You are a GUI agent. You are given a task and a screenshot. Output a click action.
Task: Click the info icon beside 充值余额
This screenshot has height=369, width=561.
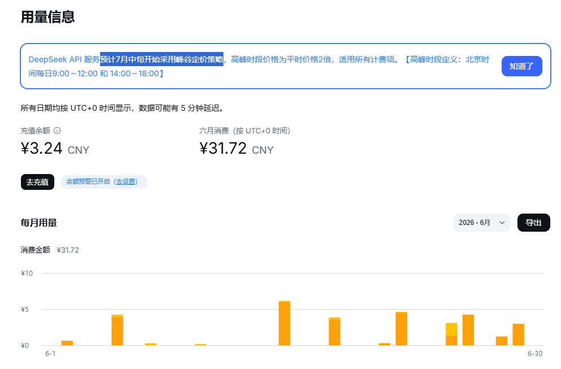[57, 131]
